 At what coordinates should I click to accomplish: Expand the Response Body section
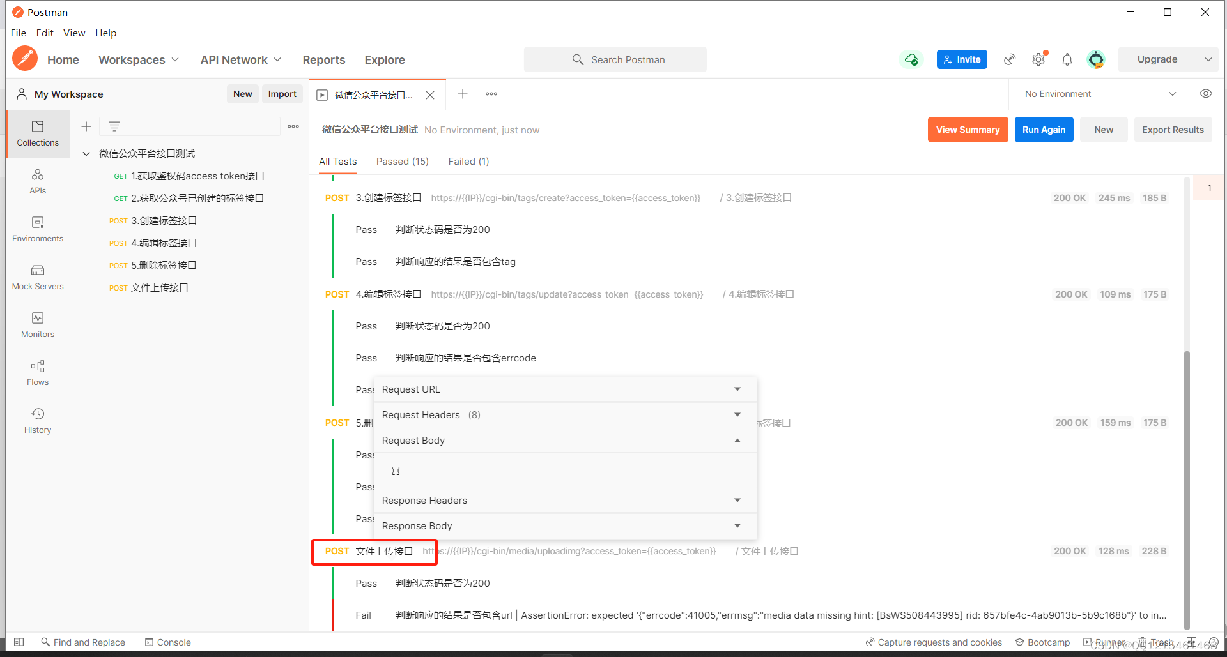click(566, 526)
